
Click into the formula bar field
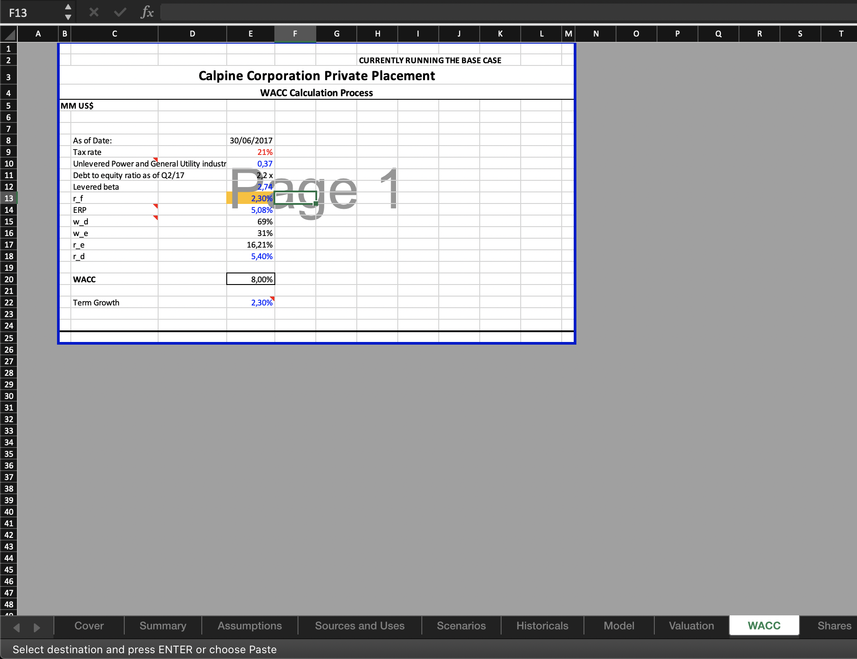pos(508,12)
